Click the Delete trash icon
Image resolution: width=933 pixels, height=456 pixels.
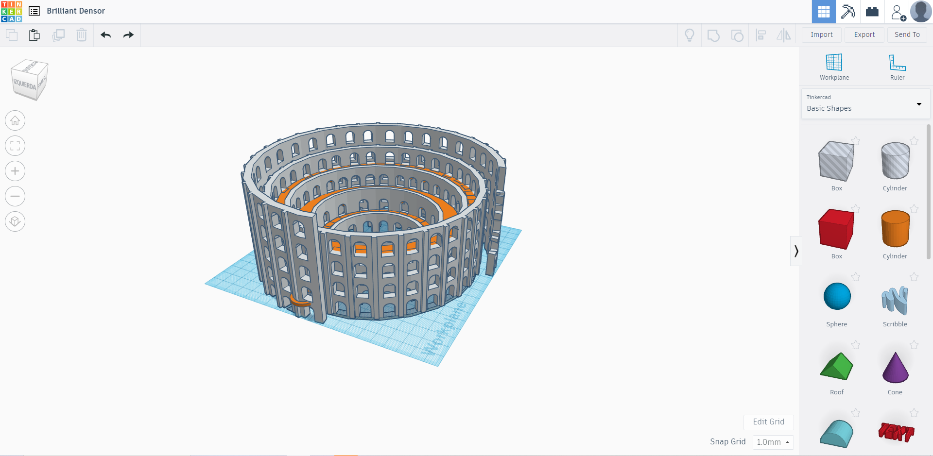point(82,35)
